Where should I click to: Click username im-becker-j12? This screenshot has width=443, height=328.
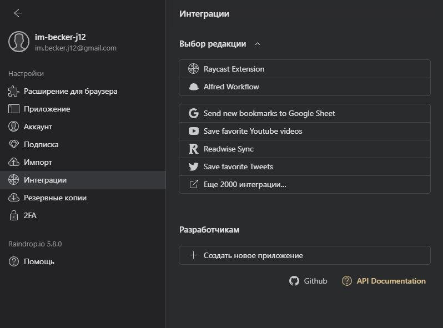(x=61, y=37)
